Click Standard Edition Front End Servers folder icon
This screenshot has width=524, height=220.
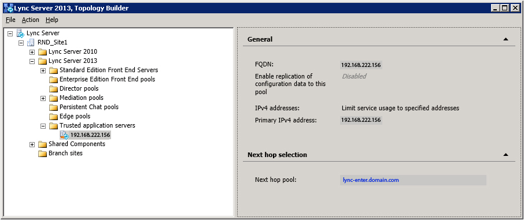(x=53, y=70)
